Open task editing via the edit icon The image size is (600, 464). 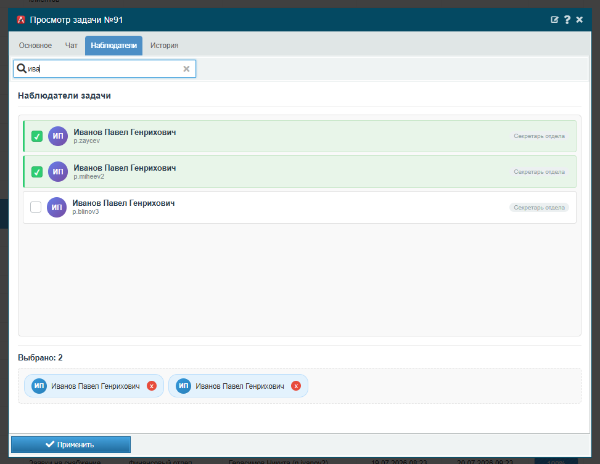(x=554, y=20)
